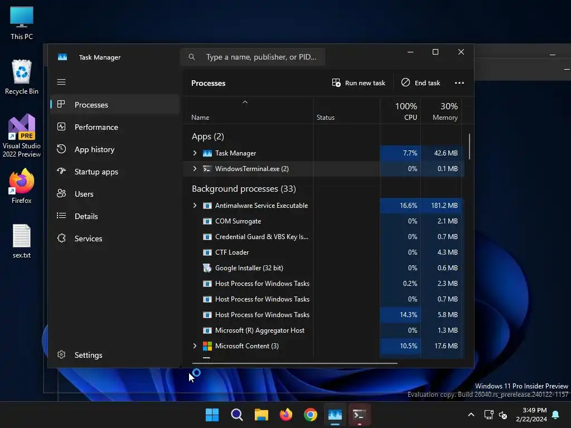Open the hamburger navigation menu in Task Manager
Viewport: 571px width, 428px height.
(x=61, y=82)
